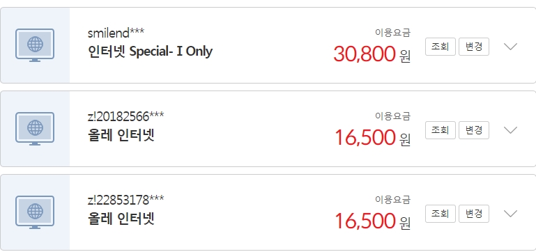Select the 인터넷 Special- I Only plan name

point(150,52)
